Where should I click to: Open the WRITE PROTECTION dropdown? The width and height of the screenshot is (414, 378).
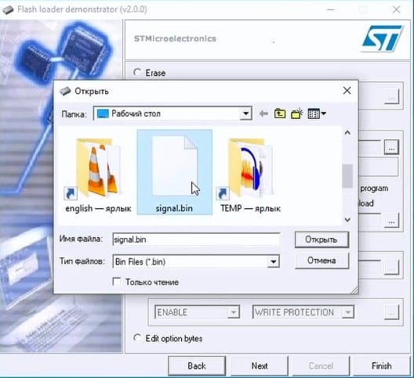[347, 312]
